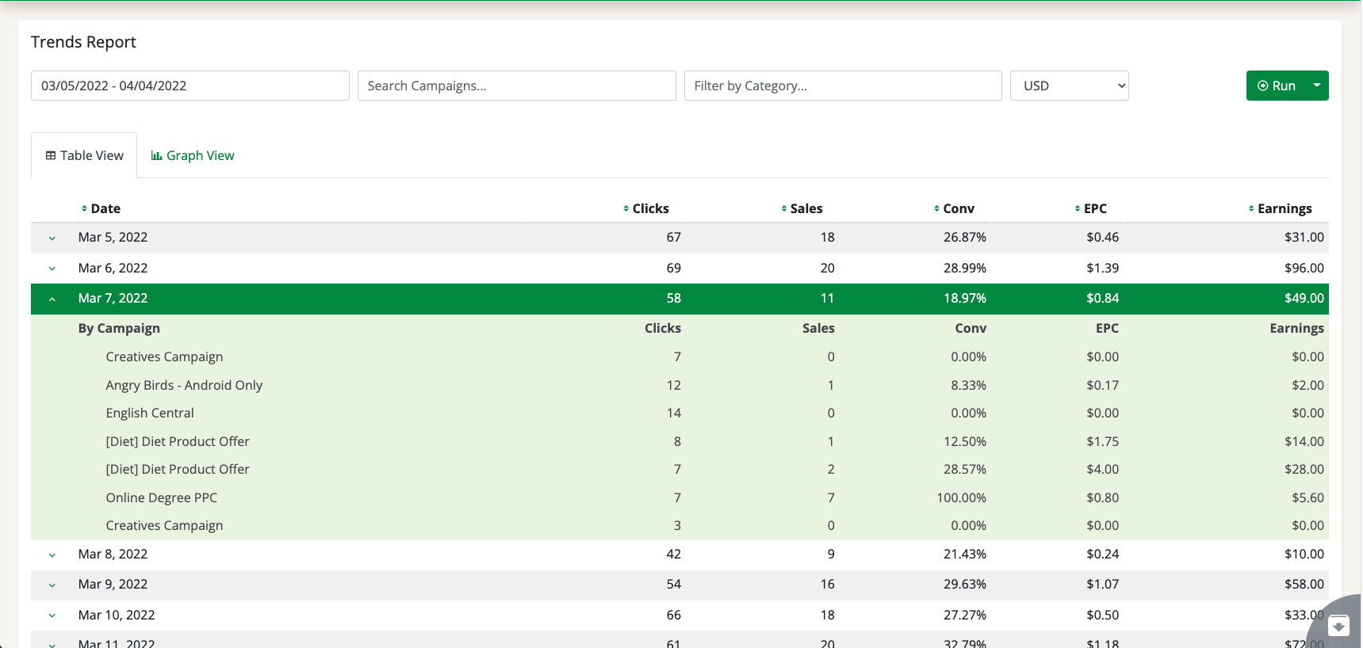Click the sort icon beside EPC header

(1077, 209)
